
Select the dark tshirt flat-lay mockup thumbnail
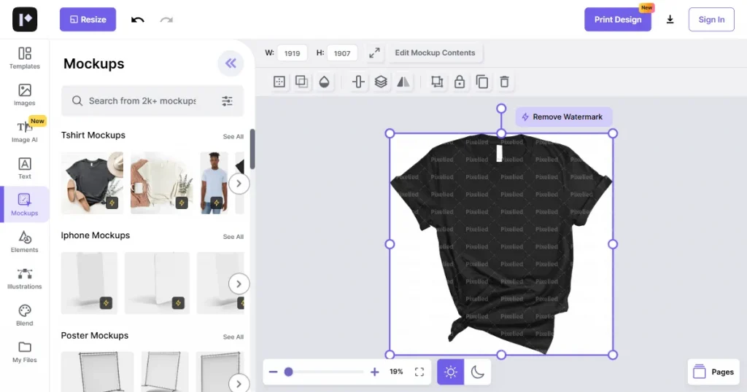(92, 183)
